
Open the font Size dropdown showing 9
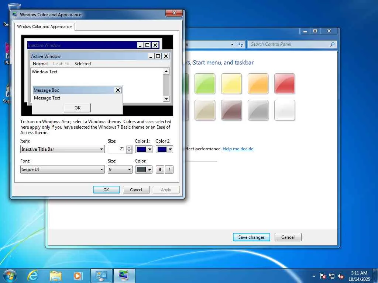[x=120, y=170]
